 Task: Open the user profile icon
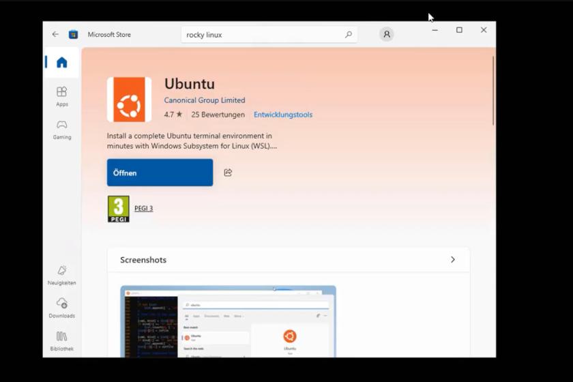click(x=387, y=34)
